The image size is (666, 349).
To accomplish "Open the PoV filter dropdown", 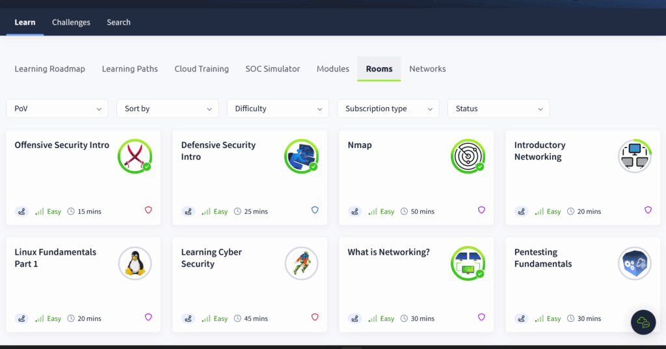I will [57, 109].
